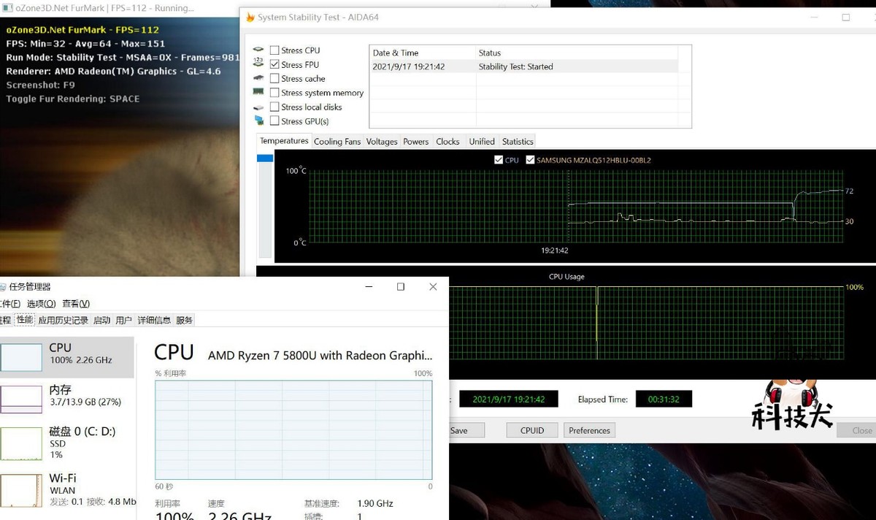Click the AIDA64 flame icon in title bar
This screenshot has width=876, height=520.
(x=250, y=17)
